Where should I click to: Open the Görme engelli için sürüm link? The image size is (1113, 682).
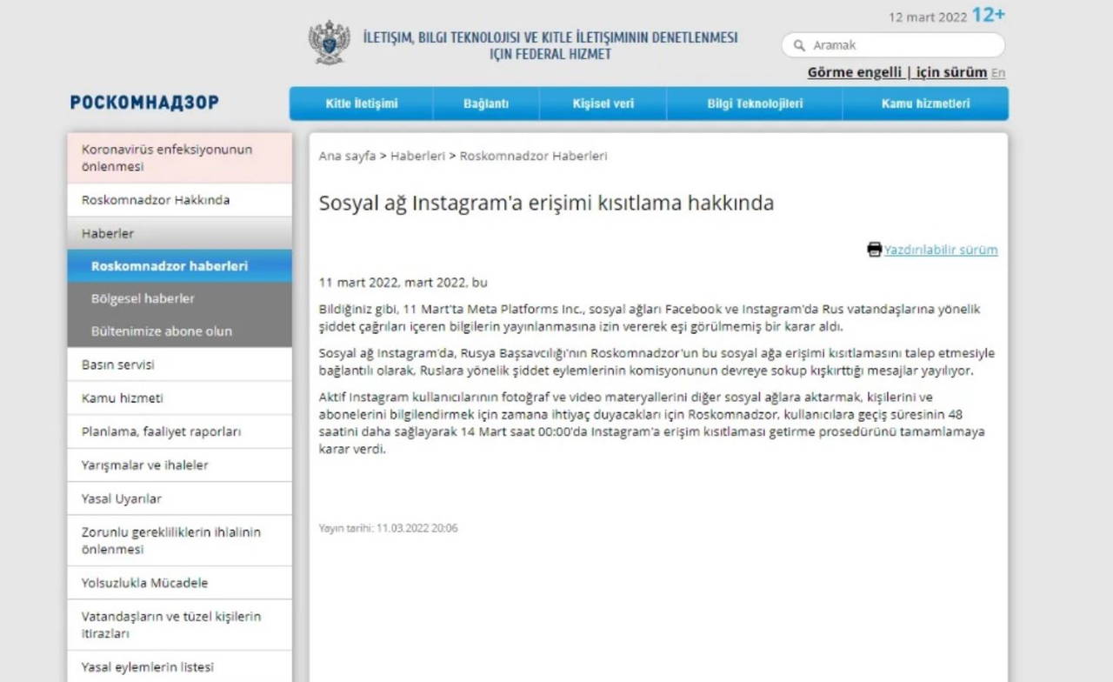(x=896, y=72)
